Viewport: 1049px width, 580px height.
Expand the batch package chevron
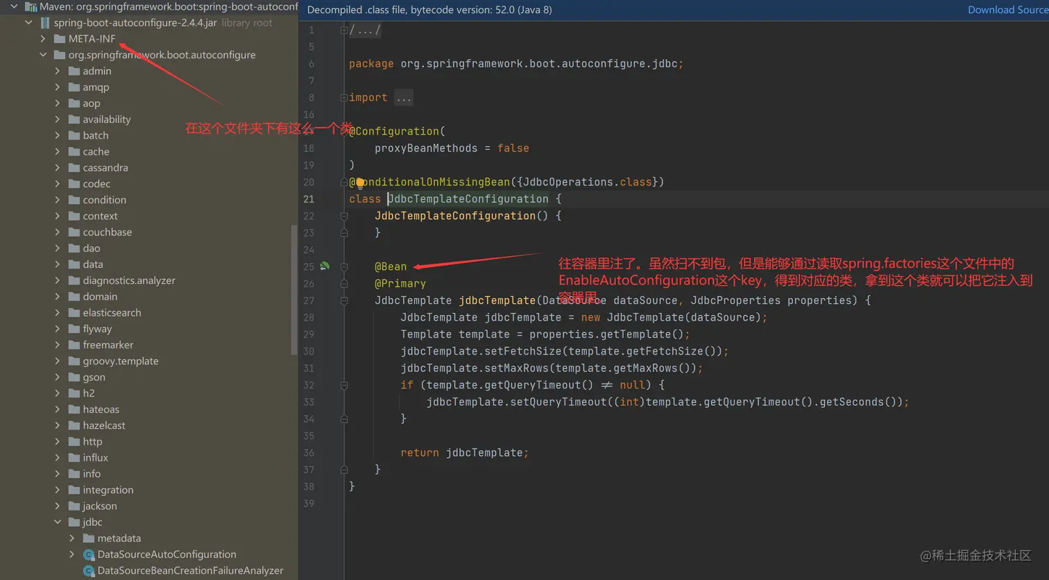click(58, 135)
